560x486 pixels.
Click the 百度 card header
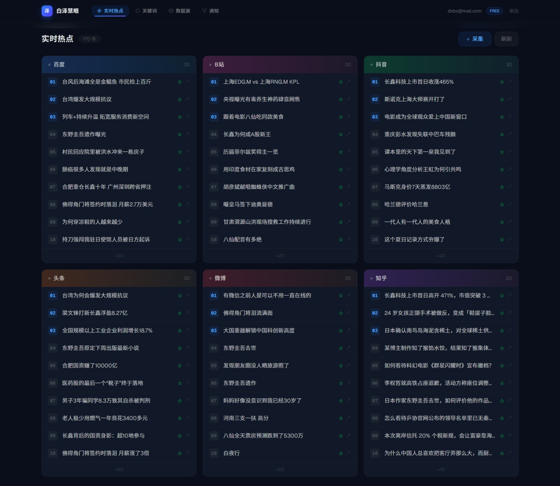[119, 64]
